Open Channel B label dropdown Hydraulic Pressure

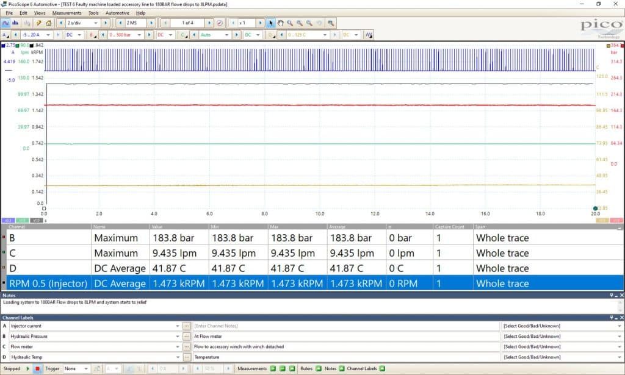[178, 336]
